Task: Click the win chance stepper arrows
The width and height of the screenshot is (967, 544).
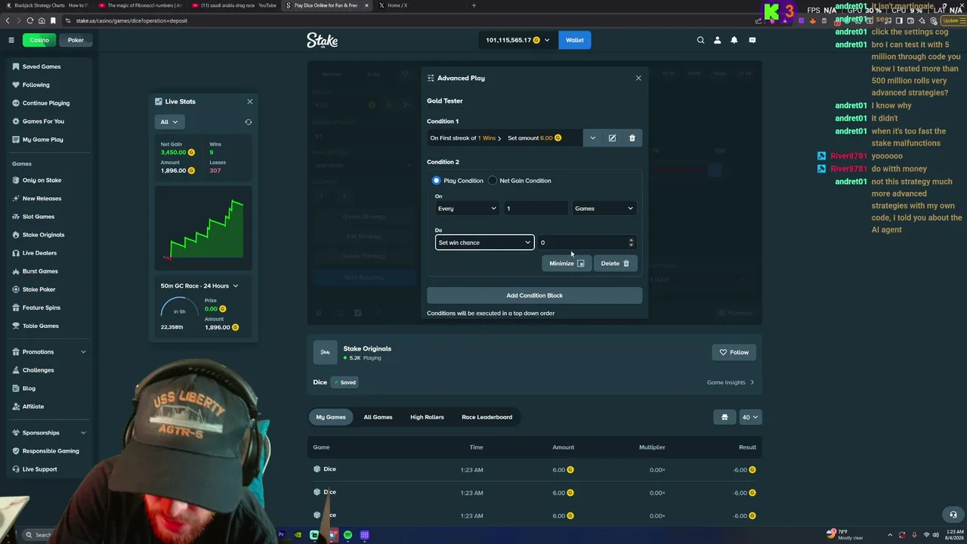Action: click(x=631, y=243)
